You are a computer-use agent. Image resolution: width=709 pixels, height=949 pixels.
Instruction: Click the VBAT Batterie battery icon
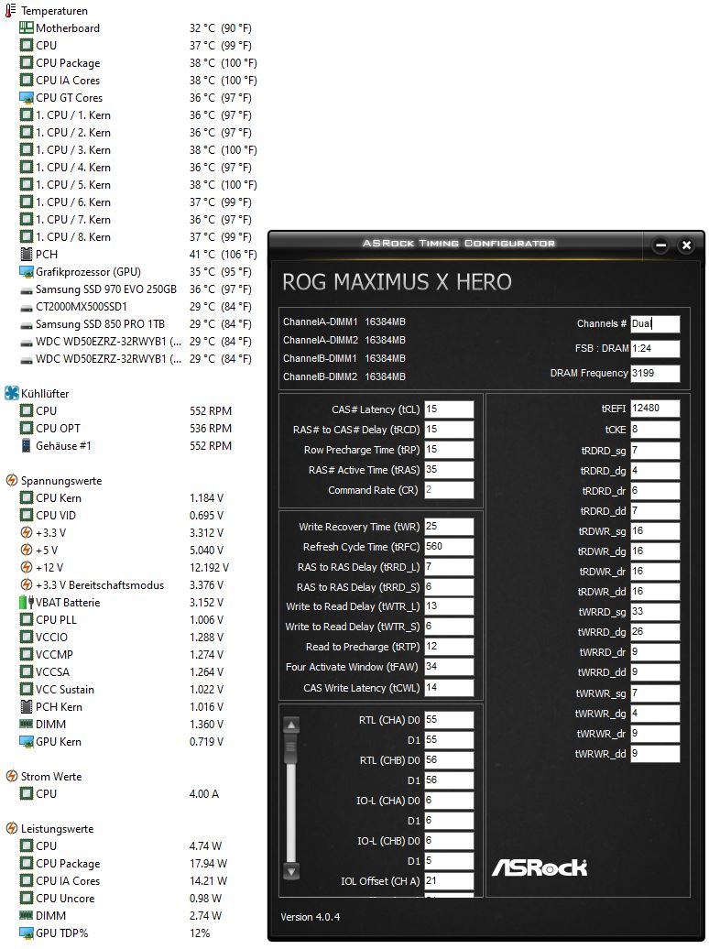pos(26,602)
